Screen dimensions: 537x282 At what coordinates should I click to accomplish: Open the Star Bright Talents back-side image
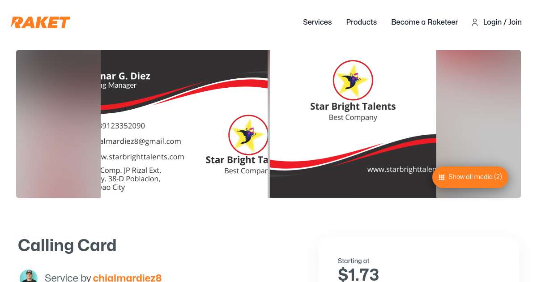pyautogui.click(x=353, y=124)
